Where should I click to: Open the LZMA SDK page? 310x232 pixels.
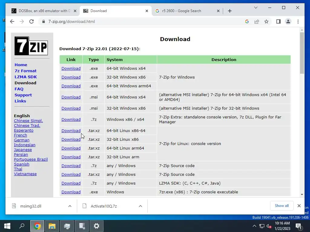coord(25,77)
